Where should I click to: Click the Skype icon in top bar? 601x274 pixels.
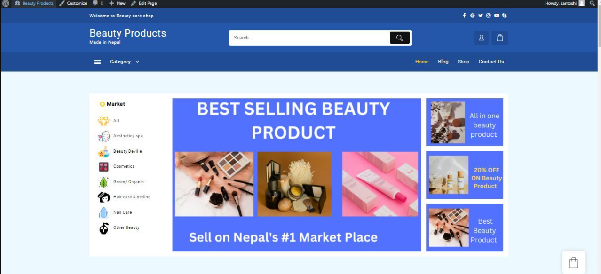505,16
